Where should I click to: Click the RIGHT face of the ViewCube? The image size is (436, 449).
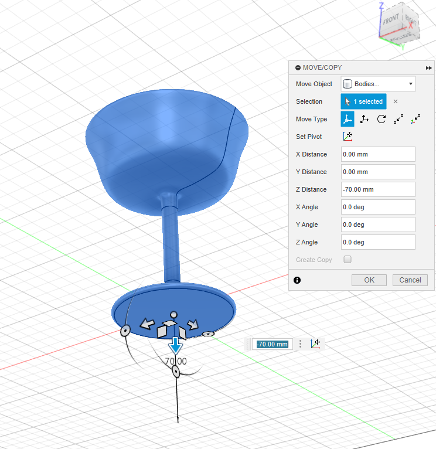(x=411, y=19)
